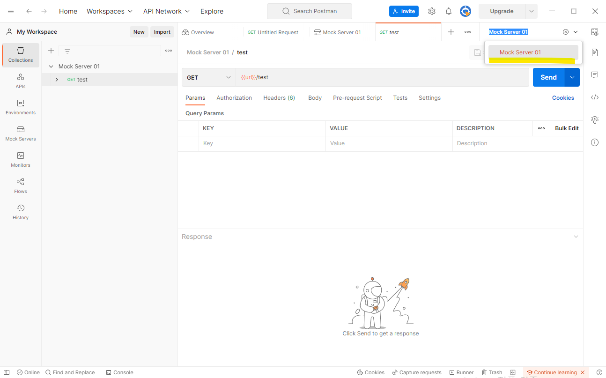Collapse the Response pane chevron
606x378 pixels.
click(576, 237)
